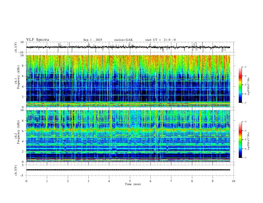Select the "start UT = 21:0 :0" text

tap(160, 40)
